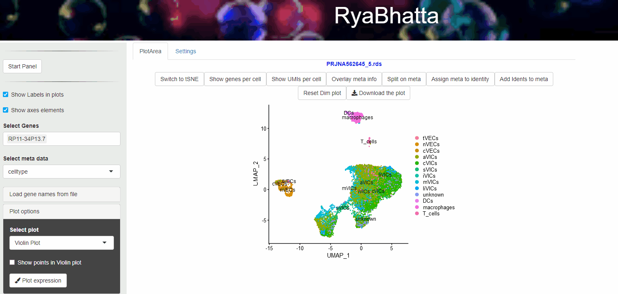This screenshot has width=618, height=294.
Task: Click the download icon on Download the plot
Action: pos(354,93)
